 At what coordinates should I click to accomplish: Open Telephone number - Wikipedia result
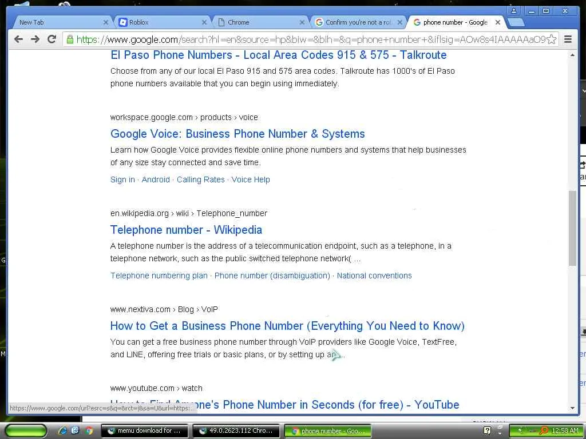[x=186, y=230]
